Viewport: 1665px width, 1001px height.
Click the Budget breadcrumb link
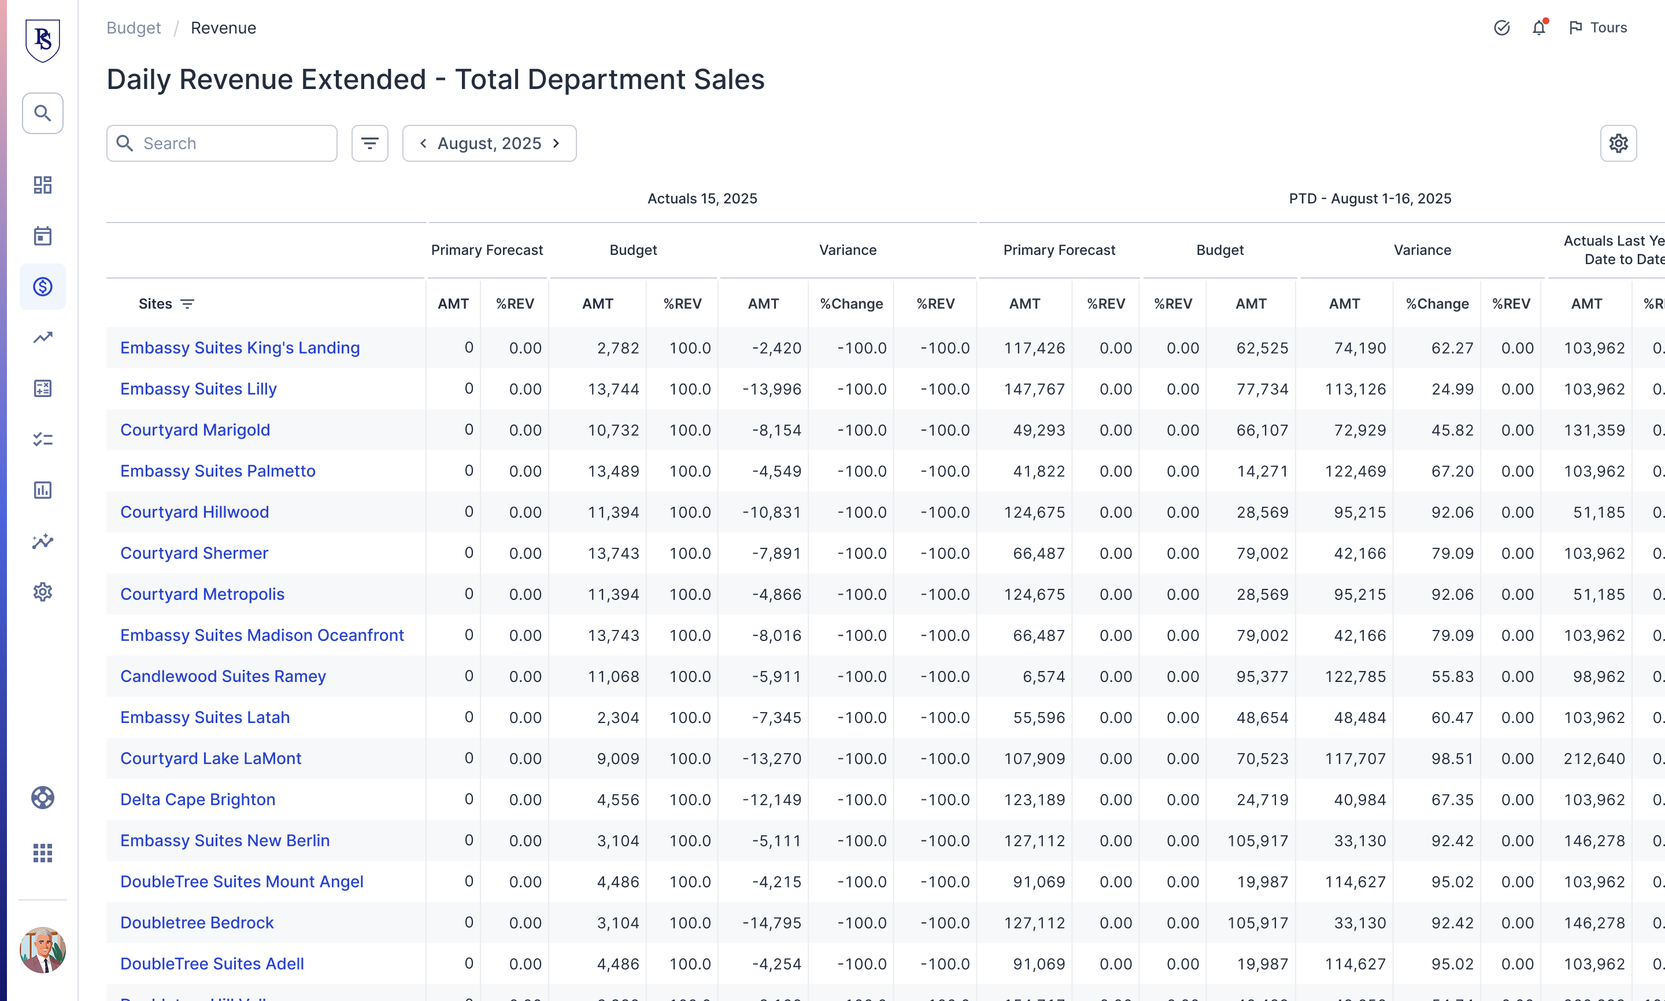134,28
